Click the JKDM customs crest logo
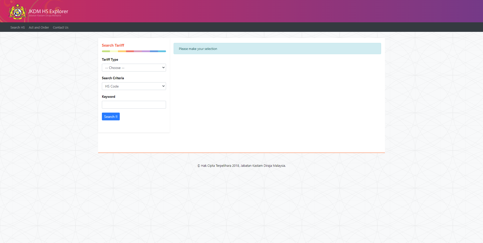 tap(17, 12)
